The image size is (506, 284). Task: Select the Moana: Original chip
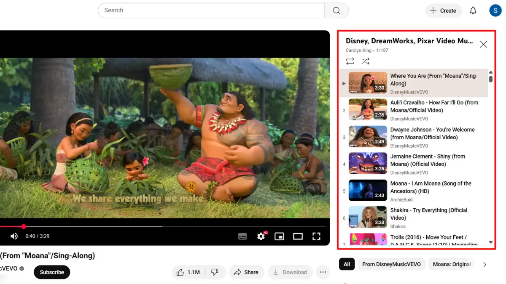click(451, 265)
